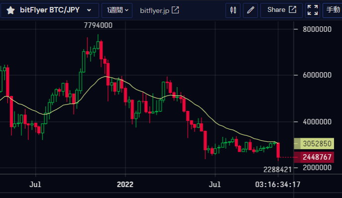Click the 03:16:34:17 countdown label
The height and width of the screenshot is (198, 342).
[x=278, y=185]
